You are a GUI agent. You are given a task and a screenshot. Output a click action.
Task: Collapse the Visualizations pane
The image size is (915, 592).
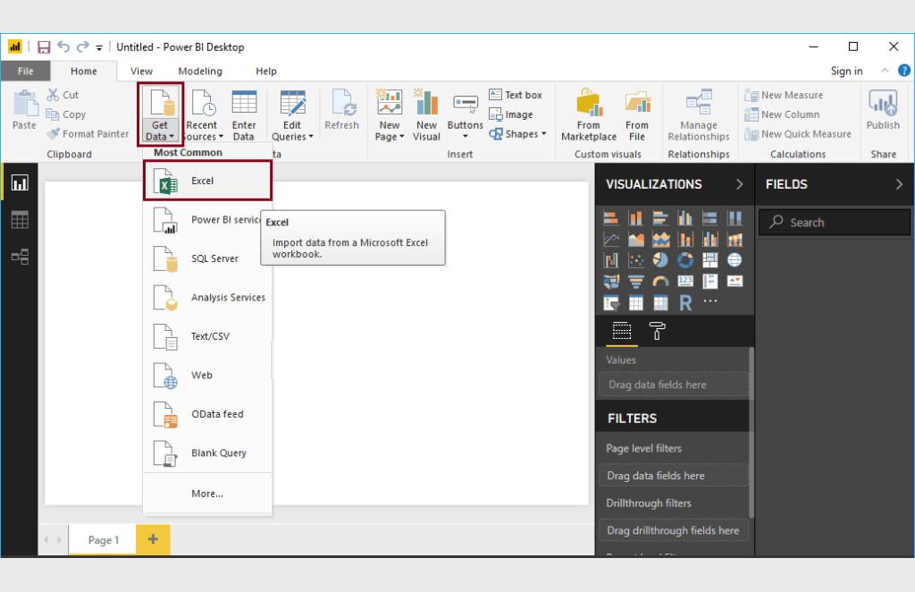(739, 184)
